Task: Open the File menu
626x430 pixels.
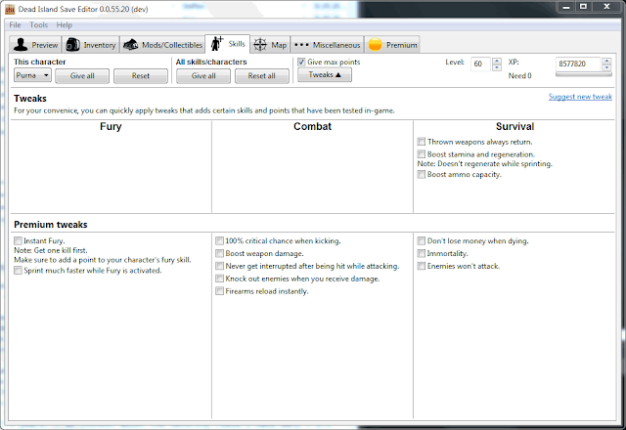Action: click(16, 24)
